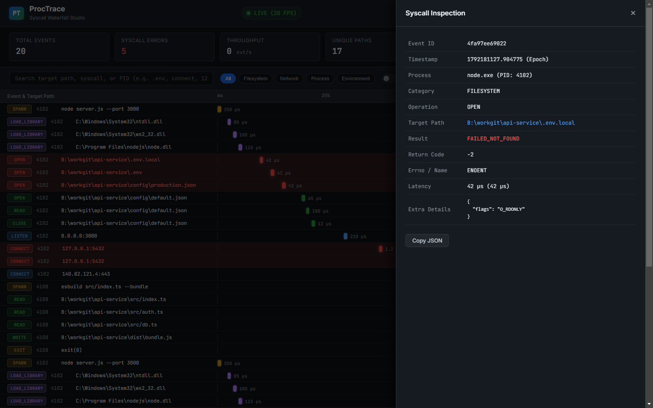Filter events by Environment
This screenshot has height=408, width=653.
pos(356,78)
